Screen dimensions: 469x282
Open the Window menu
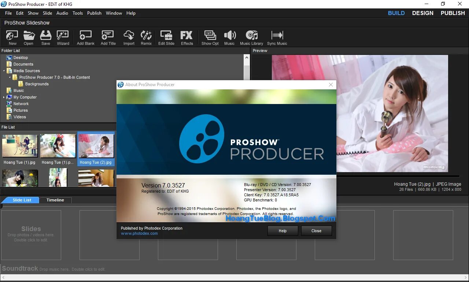(114, 13)
